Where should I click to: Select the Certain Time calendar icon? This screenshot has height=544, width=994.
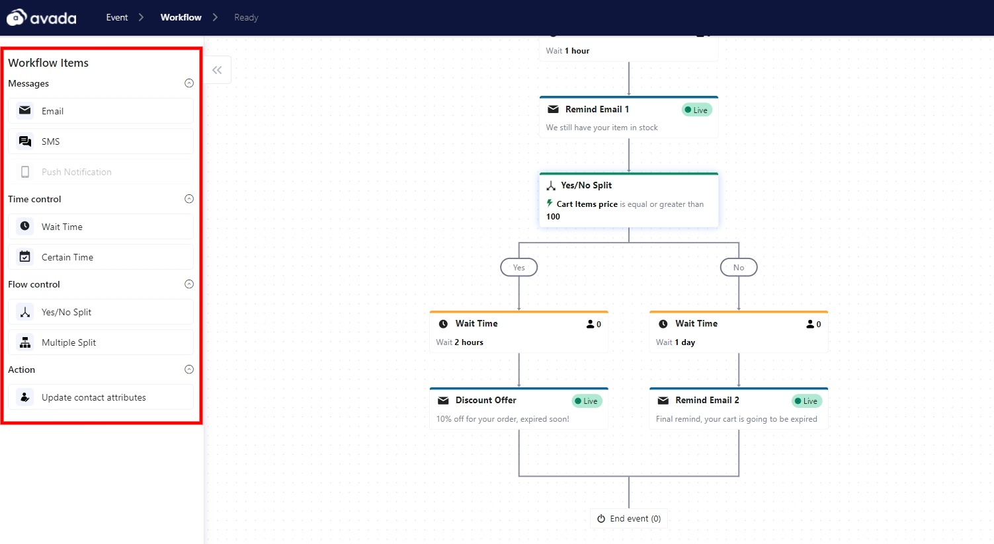[25, 256]
